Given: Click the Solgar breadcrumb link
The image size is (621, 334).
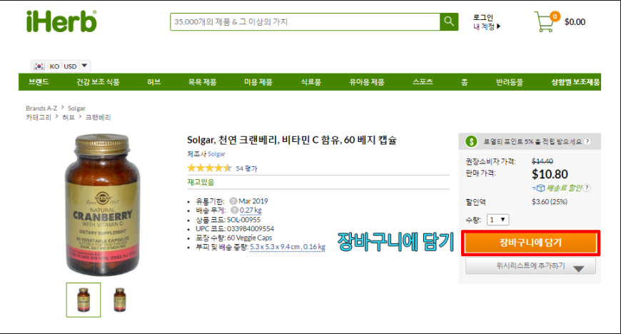Looking at the screenshot, I should click(x=76, y=108).
